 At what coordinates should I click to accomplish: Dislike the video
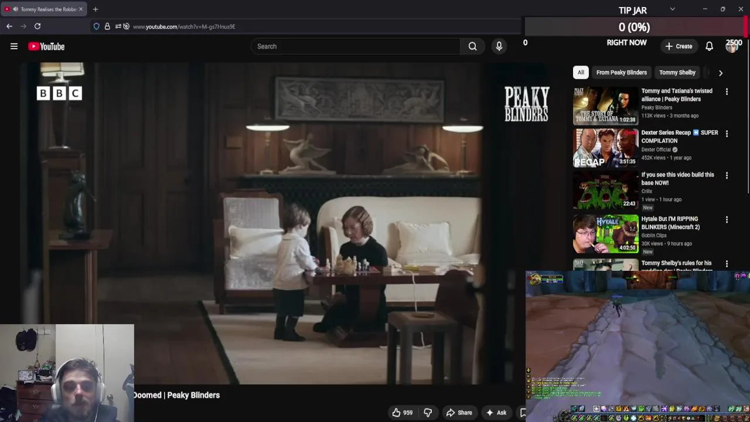pos(428,413)
